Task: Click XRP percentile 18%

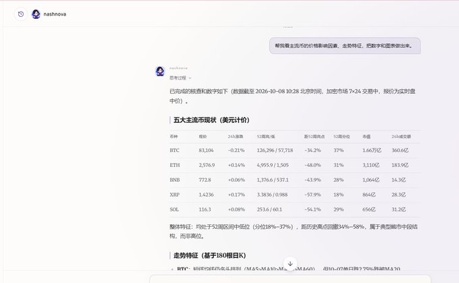Action: 338,195
